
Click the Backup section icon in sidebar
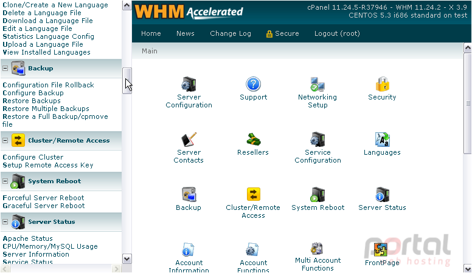pos(18,68)
